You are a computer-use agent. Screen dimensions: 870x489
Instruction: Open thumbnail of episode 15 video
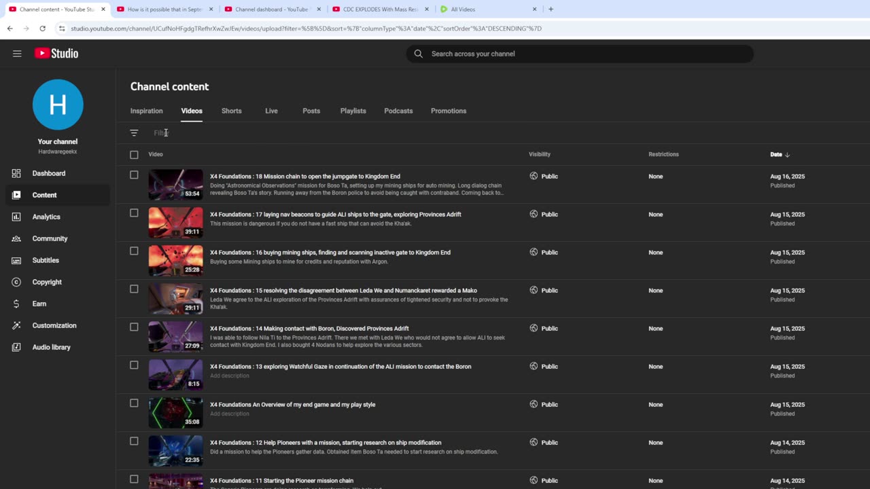pyautogui.click(x=175, y=299)
